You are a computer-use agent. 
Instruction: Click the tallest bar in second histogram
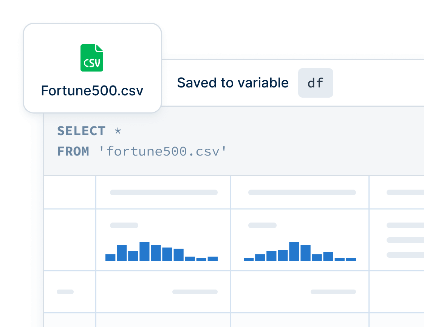tap(294, 251)
